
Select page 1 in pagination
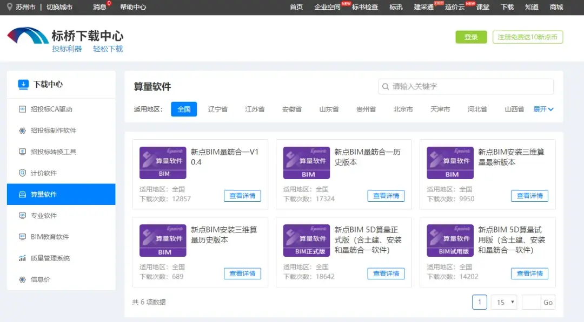point(479,302)
